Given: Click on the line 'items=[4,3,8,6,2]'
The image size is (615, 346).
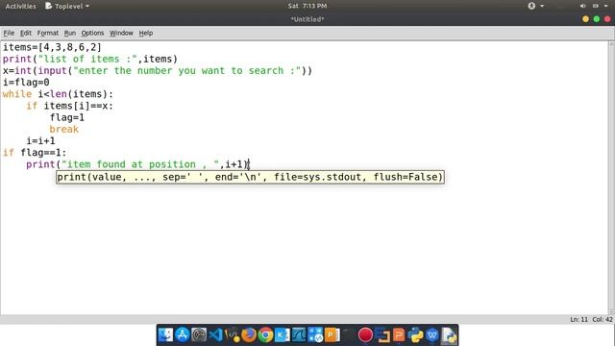Looking at the screenshot, I should 52,47.
